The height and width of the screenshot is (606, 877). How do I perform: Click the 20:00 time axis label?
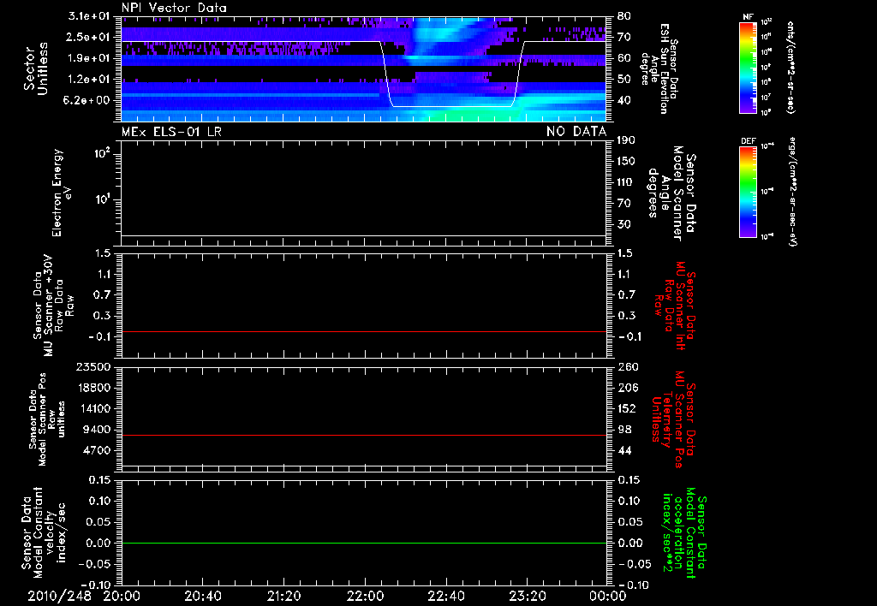(122, 596)
